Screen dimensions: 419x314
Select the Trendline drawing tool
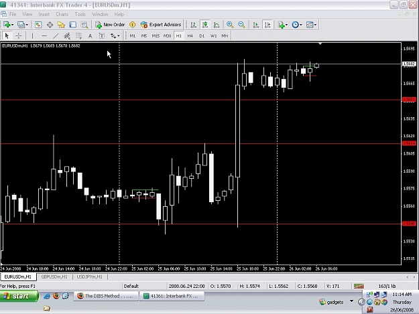56,35
